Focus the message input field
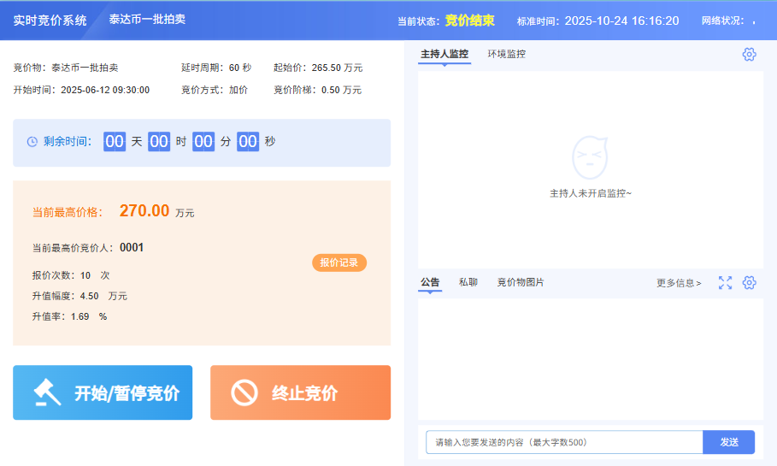 (564, 442)
